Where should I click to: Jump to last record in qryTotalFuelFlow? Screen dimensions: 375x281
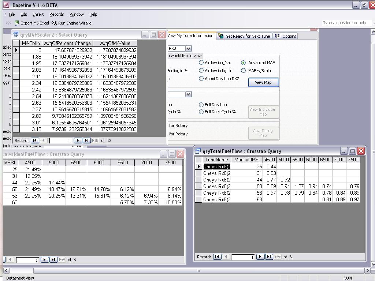[269, 257]
